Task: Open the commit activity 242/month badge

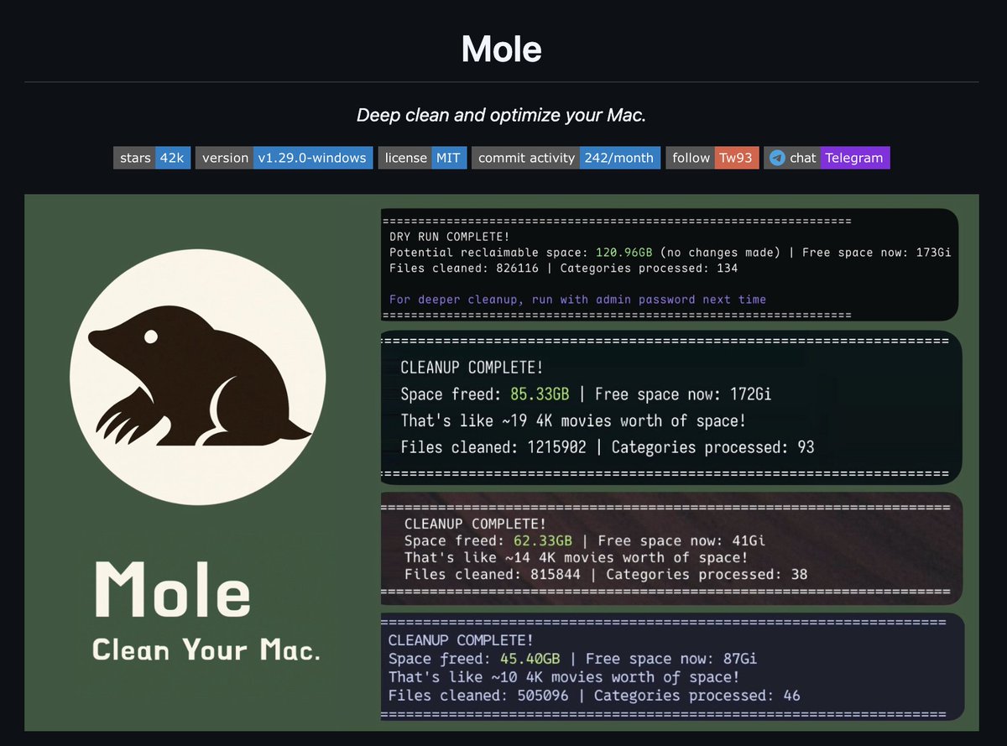Action: coord(566,158)
